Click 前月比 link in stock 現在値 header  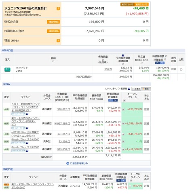(x=145, y=60)
